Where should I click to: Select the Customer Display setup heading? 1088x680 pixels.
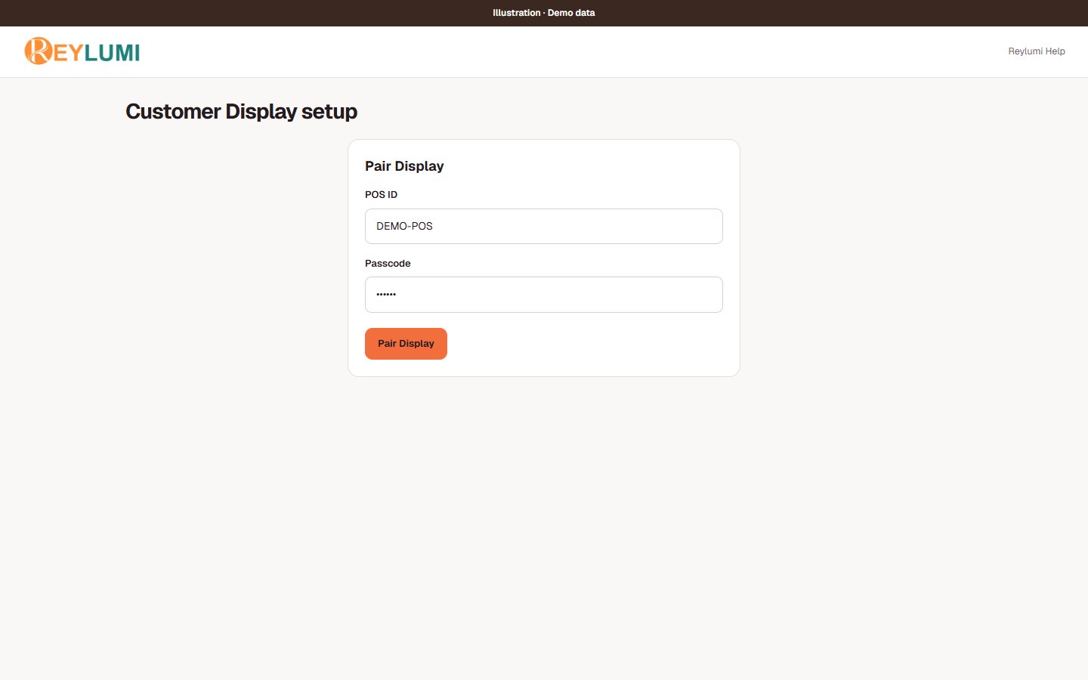[x=241, y=112]
